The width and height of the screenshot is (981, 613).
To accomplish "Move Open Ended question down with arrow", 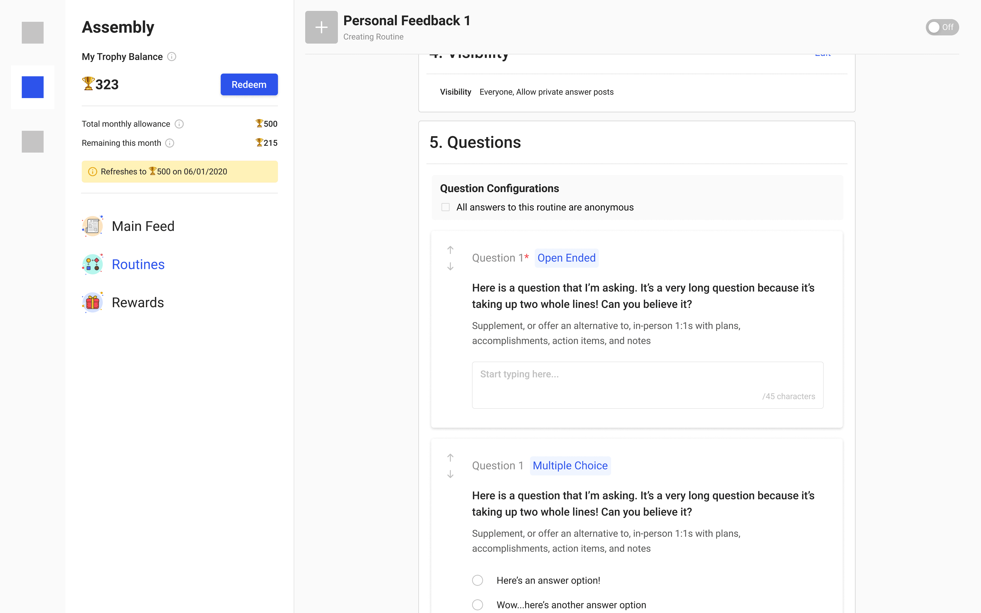I will click(x=450, y=266).
